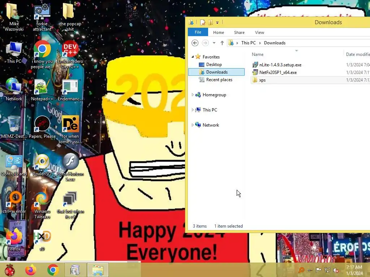Open Firefox from the taskbar

pyautogui.click(x=31, y=270)
